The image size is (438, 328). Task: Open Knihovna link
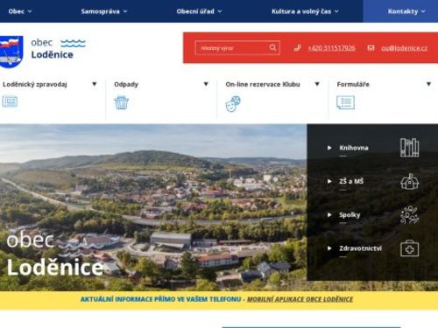[354, 148]
